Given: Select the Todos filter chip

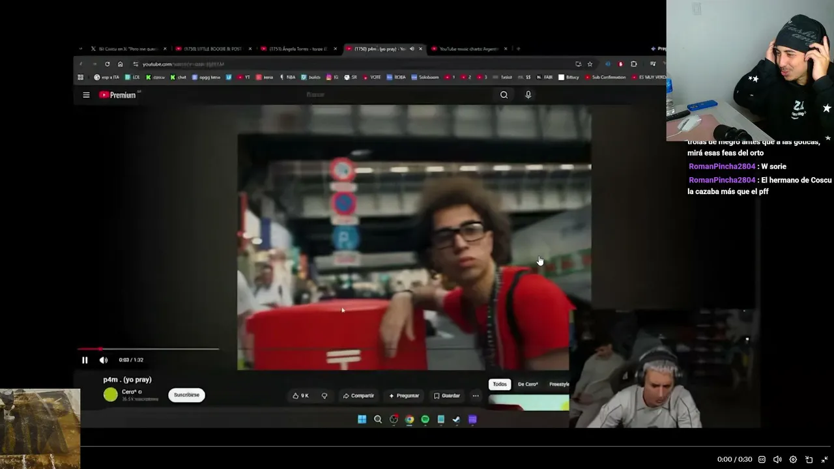Looking at the screenshot, I should tap(500, 384).
